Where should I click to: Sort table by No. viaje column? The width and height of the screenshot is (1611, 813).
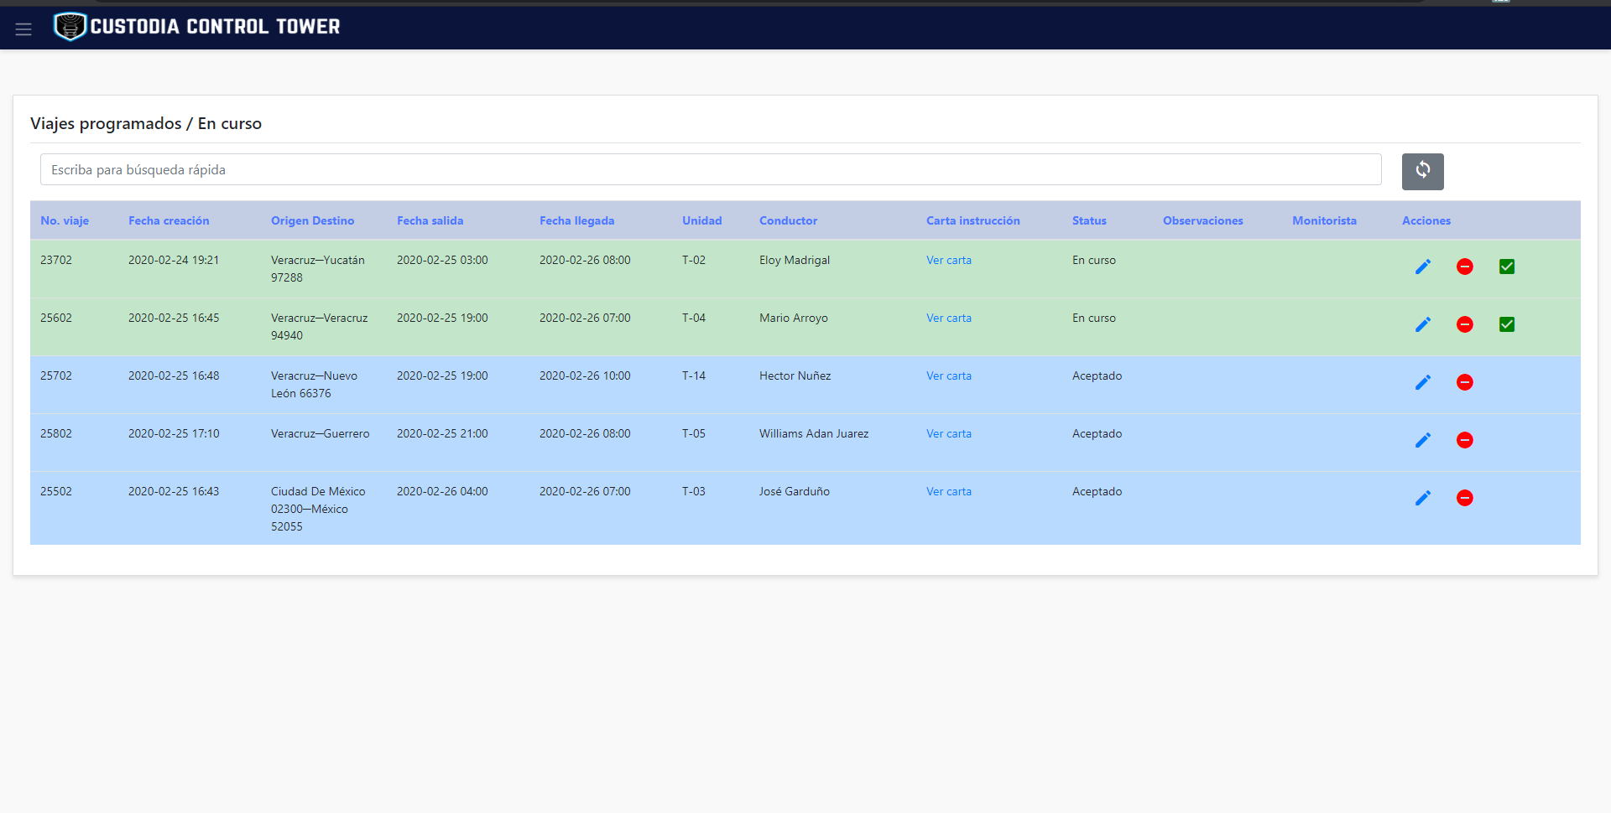tap(65, 220)
